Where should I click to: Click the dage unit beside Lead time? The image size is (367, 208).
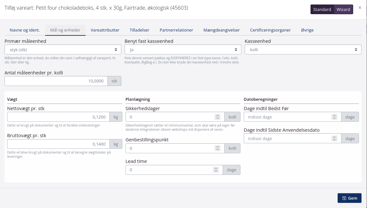[x=231, y=170]
